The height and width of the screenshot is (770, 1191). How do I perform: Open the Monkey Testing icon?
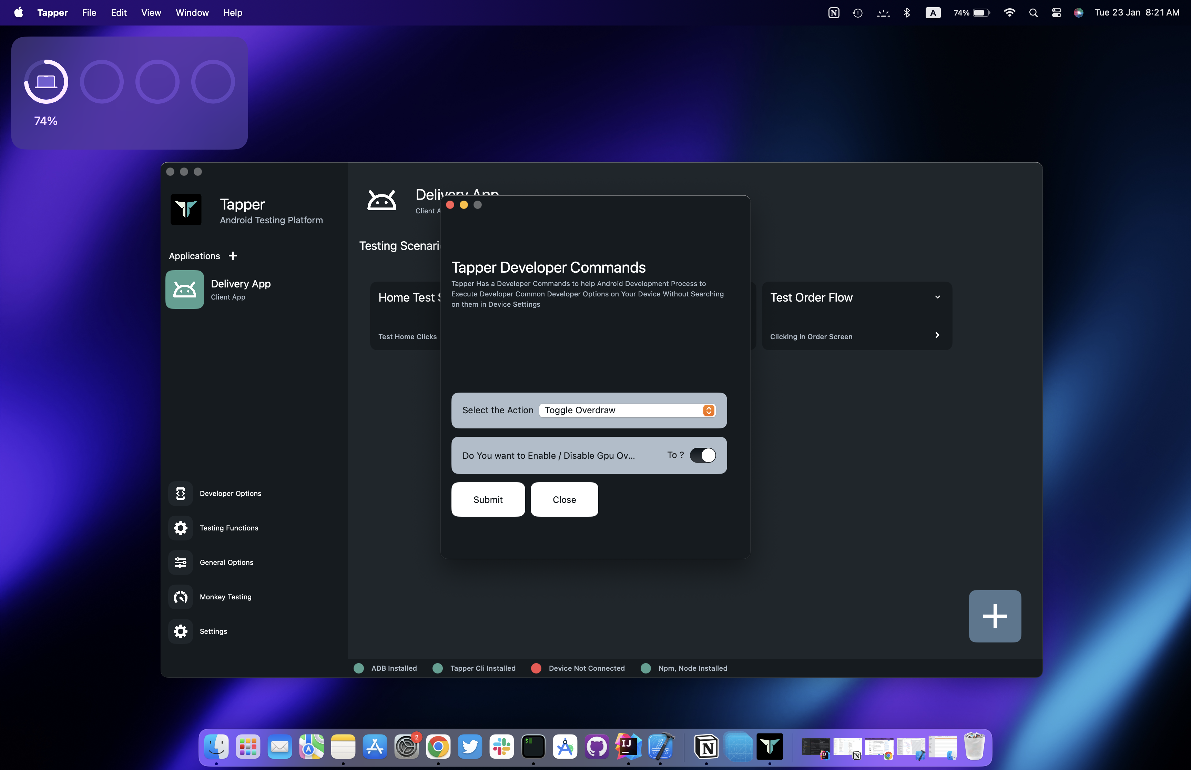181,597
